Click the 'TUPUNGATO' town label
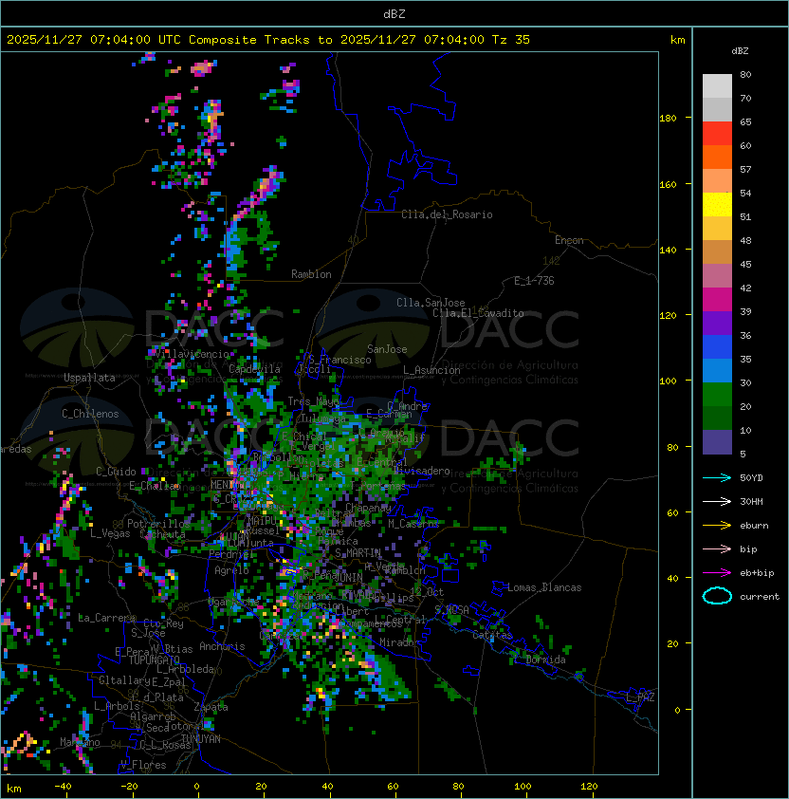 pyautogui.click(x=154, y=660)
